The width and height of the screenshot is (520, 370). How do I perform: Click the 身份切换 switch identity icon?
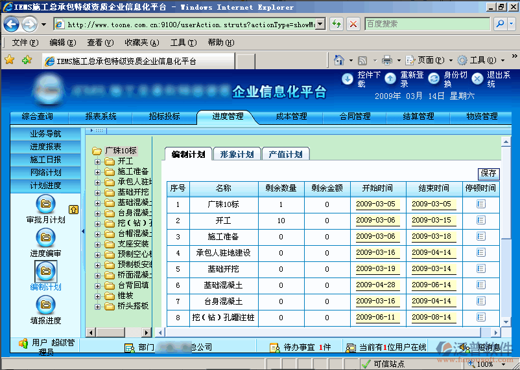pyautogui.click(x=434, y=79)
